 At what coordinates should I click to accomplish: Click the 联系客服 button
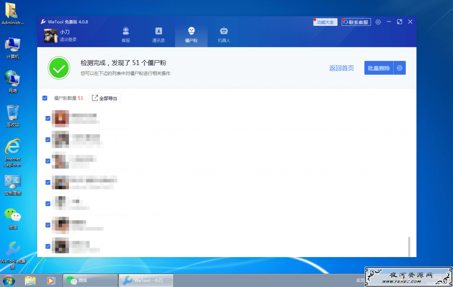[x=356, y=22]
